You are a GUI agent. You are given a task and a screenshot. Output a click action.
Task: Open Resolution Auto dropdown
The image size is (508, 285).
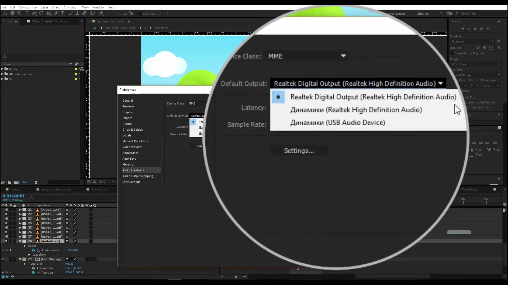pyautogui.click(x=491, y=85)
